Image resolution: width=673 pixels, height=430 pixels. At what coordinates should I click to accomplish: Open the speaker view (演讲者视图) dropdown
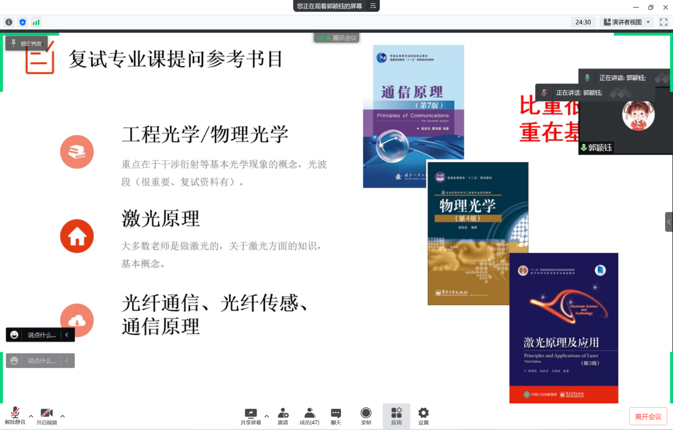coord(627,22)
